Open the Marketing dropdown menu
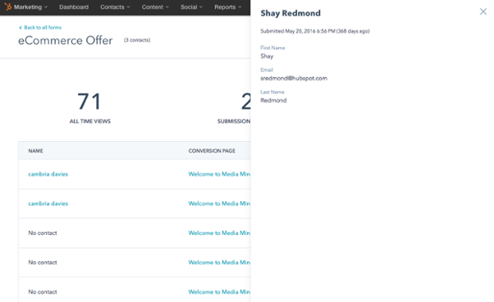Screen dimensions: 494x302 [30, 7]
